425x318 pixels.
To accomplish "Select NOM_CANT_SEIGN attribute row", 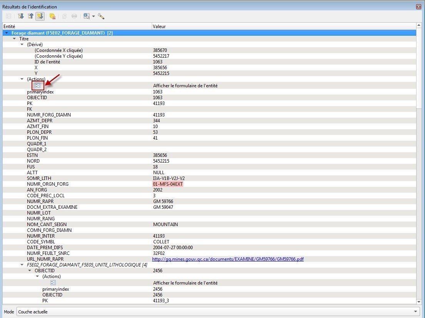I will 209,224.
